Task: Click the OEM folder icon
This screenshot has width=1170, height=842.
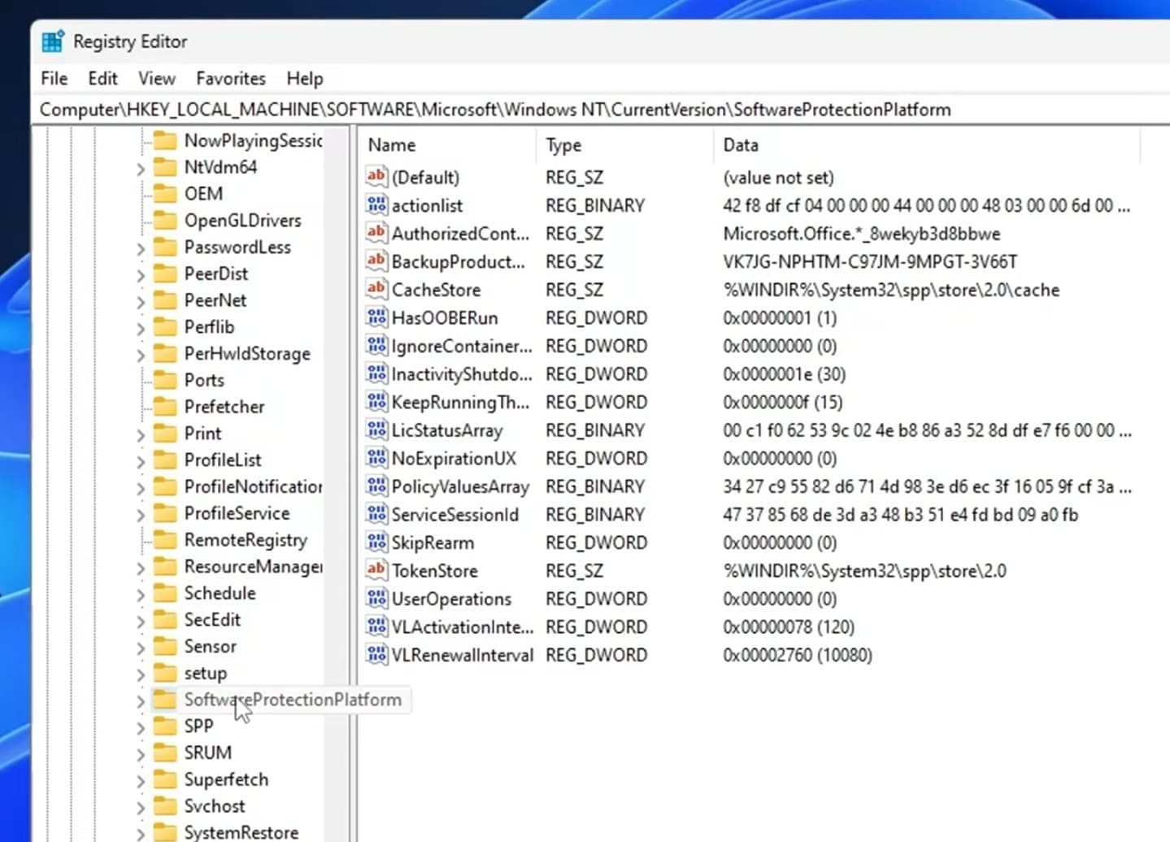Action: pos(165,194)
